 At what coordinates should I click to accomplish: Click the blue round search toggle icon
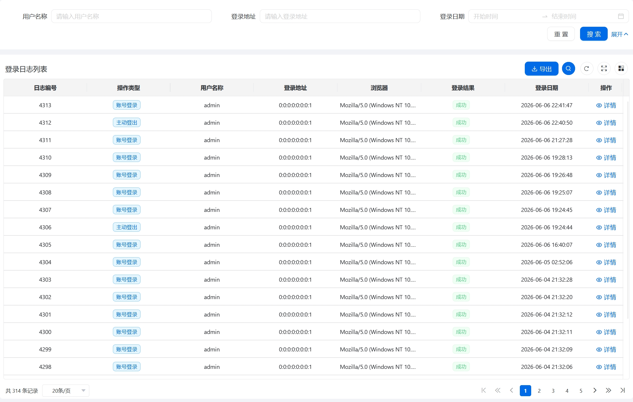point(568,69)
